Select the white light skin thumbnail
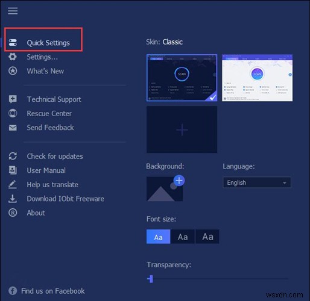Viewport: 310px width, 301px height. [257, 78]
